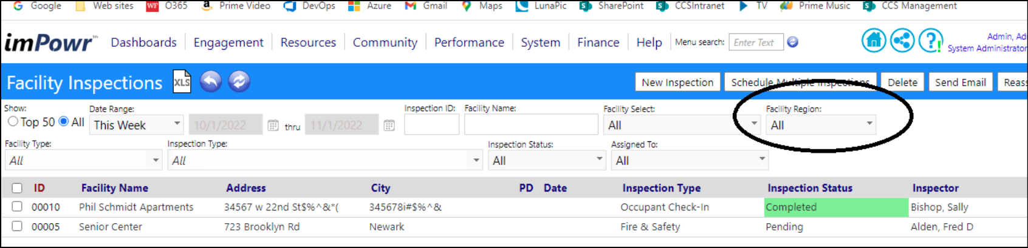Click the 11/1/2022 end date field
The height and width of the screenshot is (248, 1028).
(341, 125)
